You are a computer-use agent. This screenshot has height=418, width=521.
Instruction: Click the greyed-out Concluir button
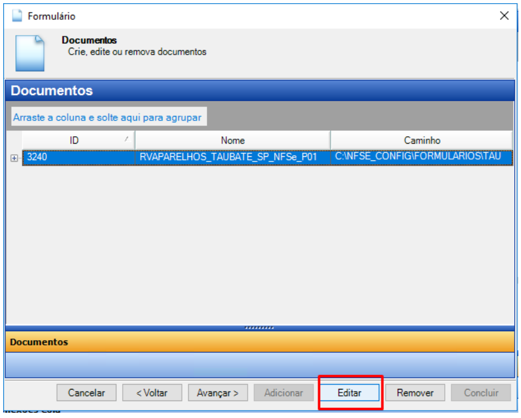[481, 393]
